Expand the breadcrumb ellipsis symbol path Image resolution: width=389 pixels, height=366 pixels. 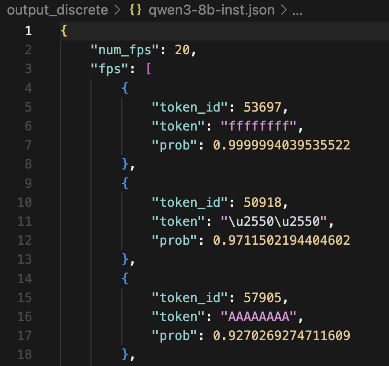point(297,10)
